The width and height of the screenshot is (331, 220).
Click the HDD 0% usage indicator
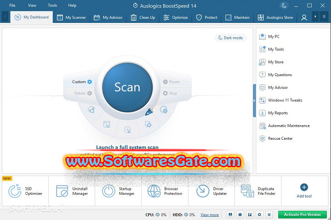183,215
